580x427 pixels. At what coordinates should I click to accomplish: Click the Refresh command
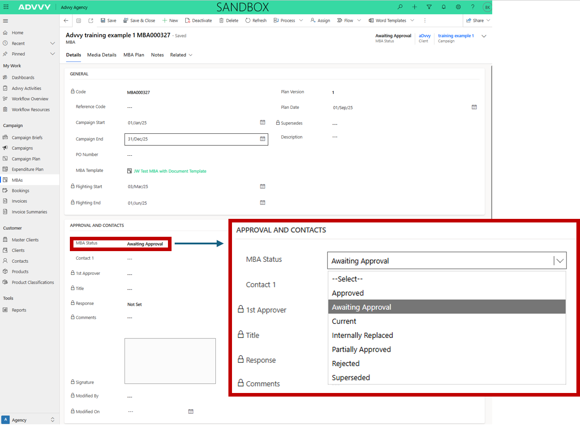[x=256, y=21]
